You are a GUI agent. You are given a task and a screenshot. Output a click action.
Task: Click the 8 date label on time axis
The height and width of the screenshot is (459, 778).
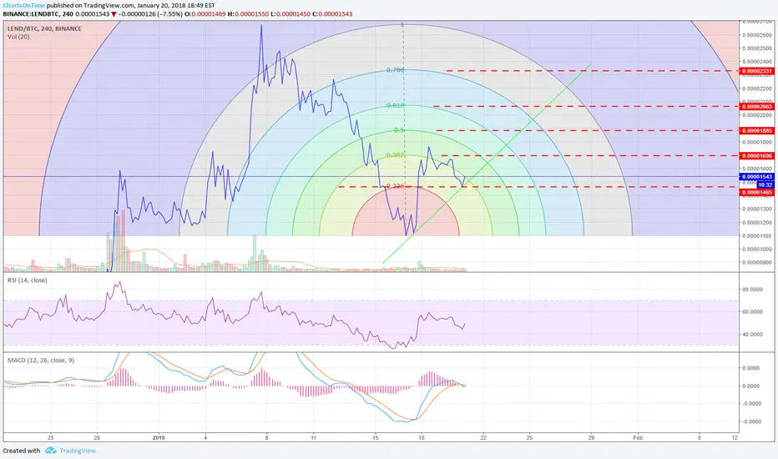click(x=267, y=437)
